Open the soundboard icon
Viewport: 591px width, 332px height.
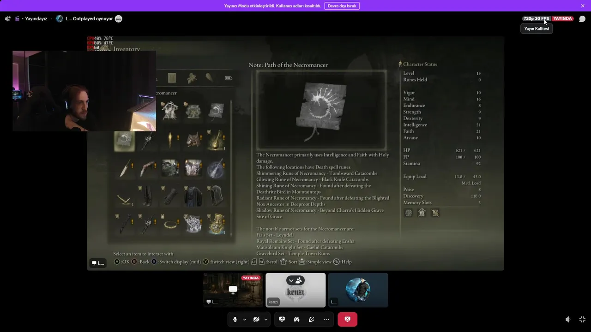tap(311, 320)
